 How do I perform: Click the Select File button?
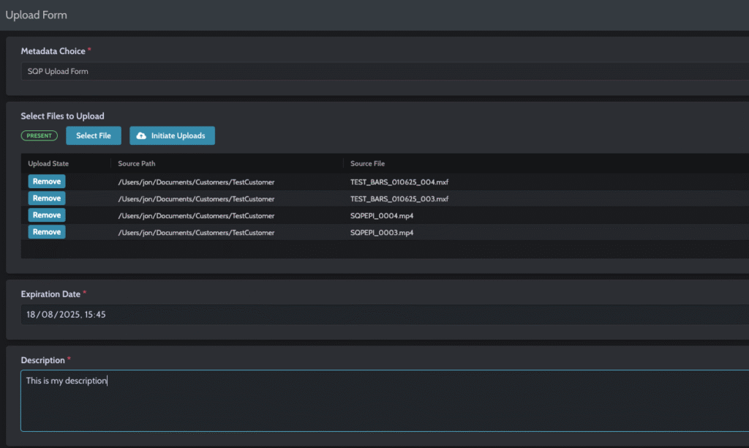click(x=93, y=135)
